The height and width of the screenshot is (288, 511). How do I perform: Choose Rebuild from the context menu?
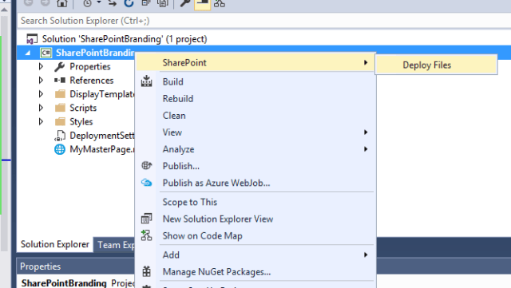tap(255, 99)
